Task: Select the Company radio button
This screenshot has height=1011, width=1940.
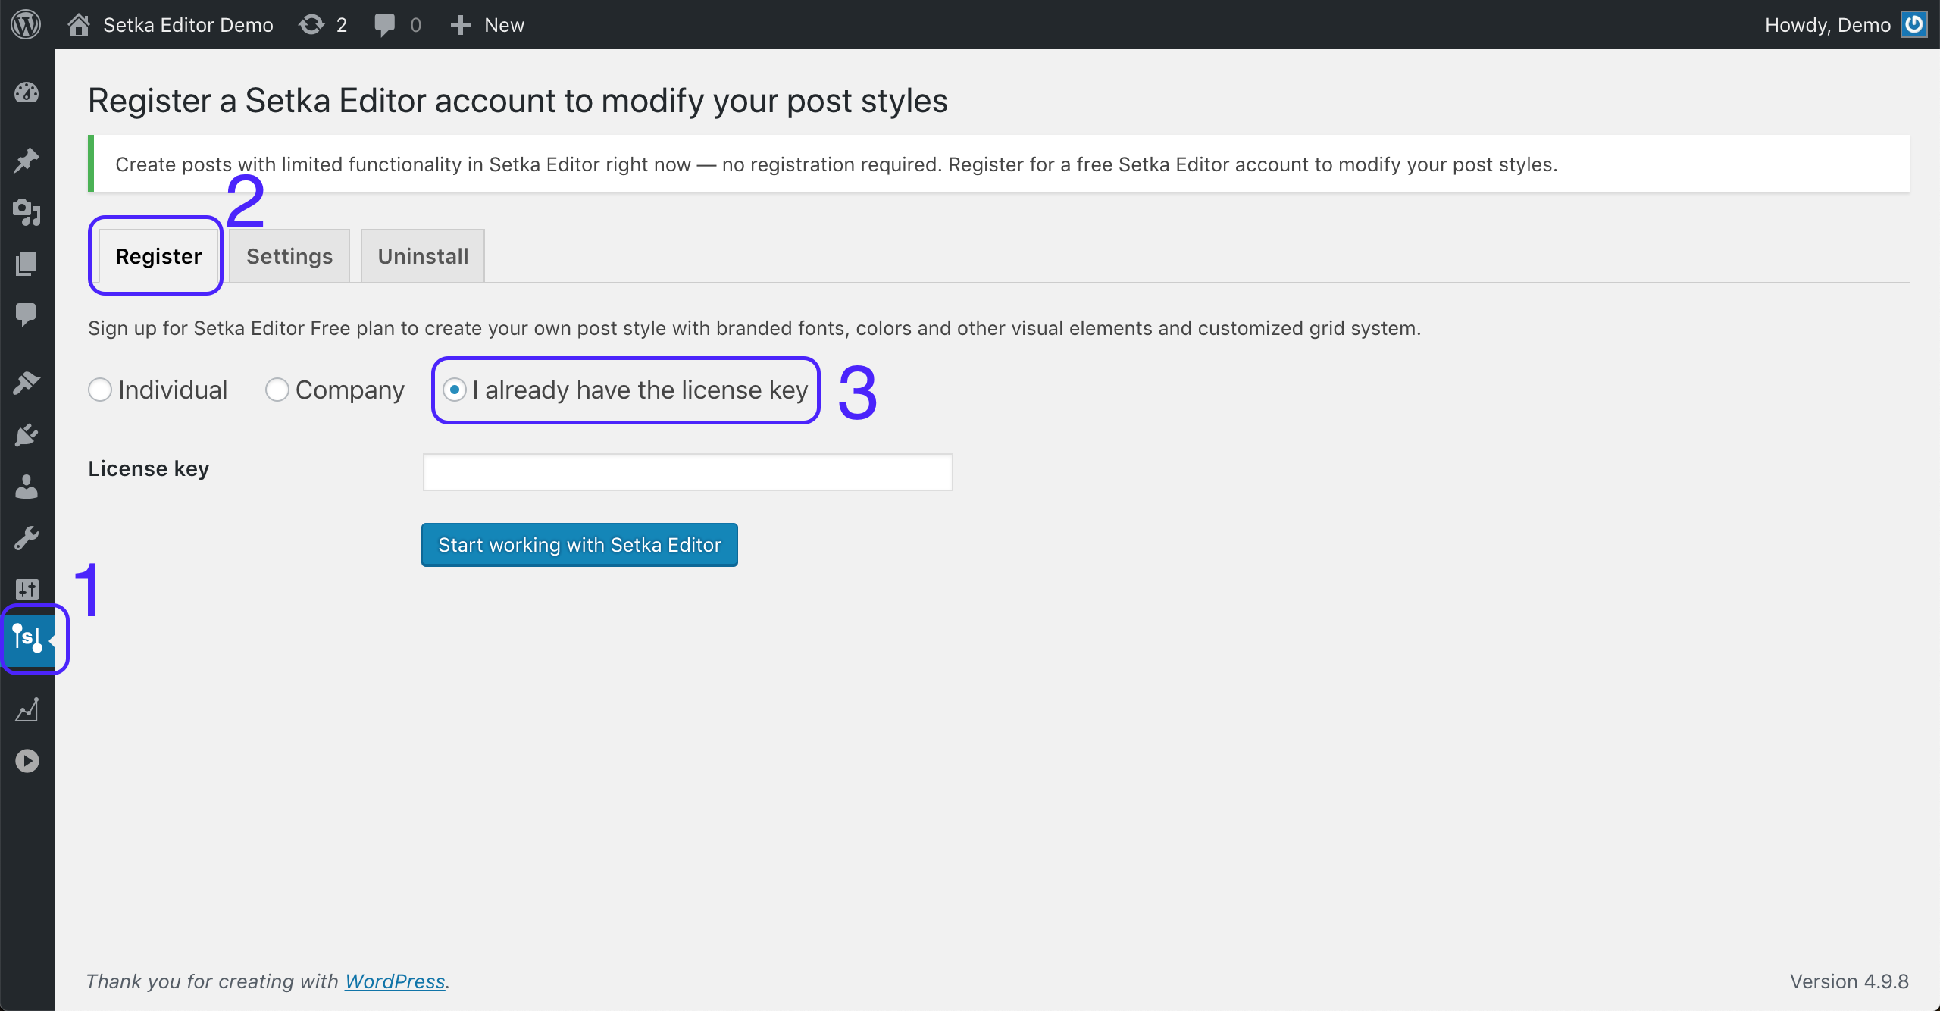Action: click(277, 390)
